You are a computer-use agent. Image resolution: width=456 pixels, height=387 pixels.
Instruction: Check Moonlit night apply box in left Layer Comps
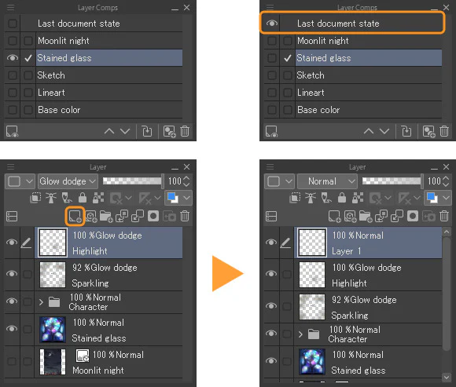click(x=28, y=41)
